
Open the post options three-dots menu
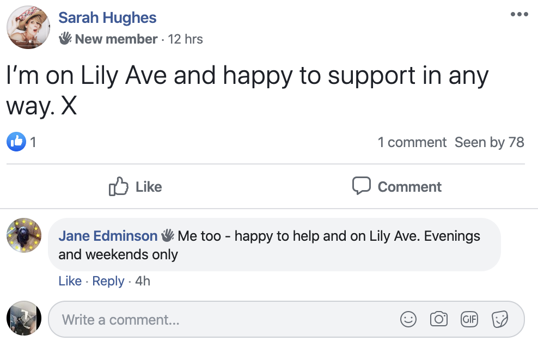(x=519, y=15)
